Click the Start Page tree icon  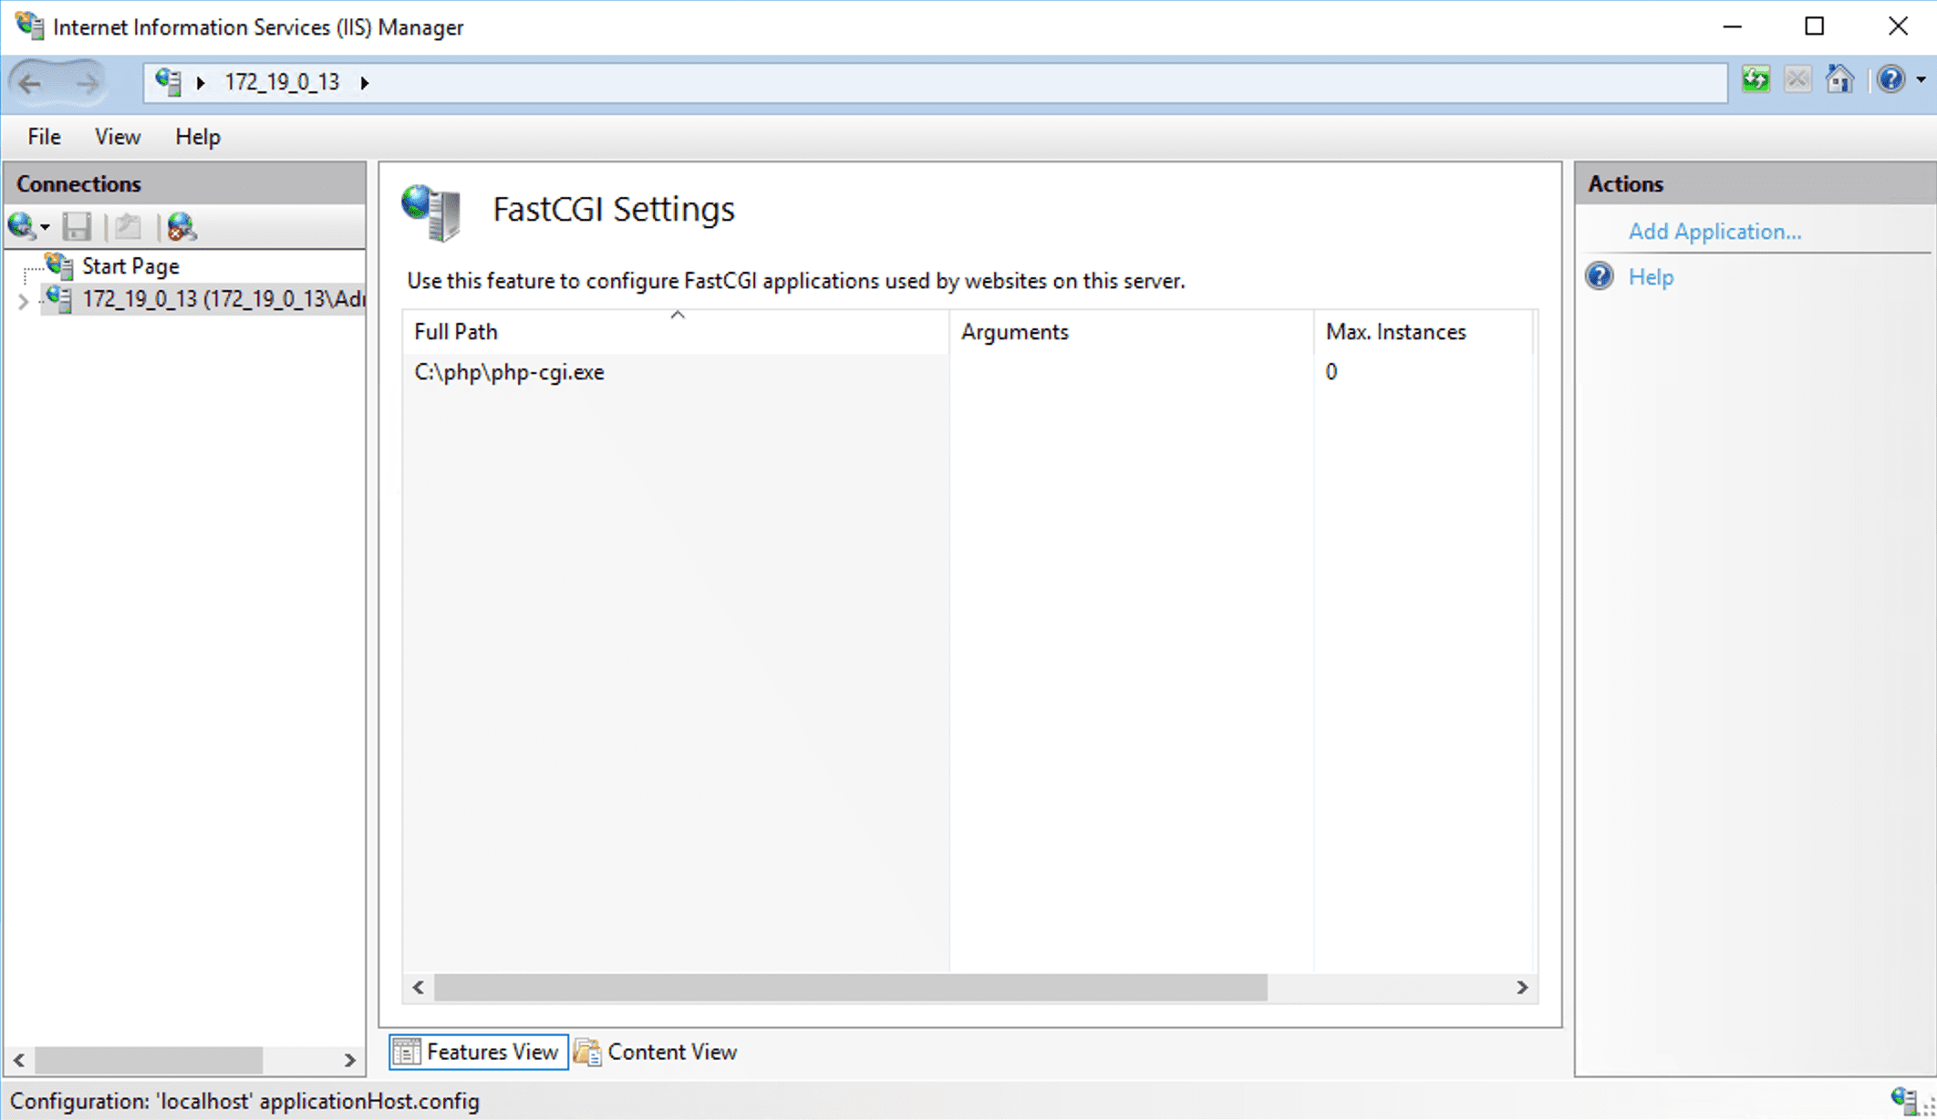coord(60,265)
